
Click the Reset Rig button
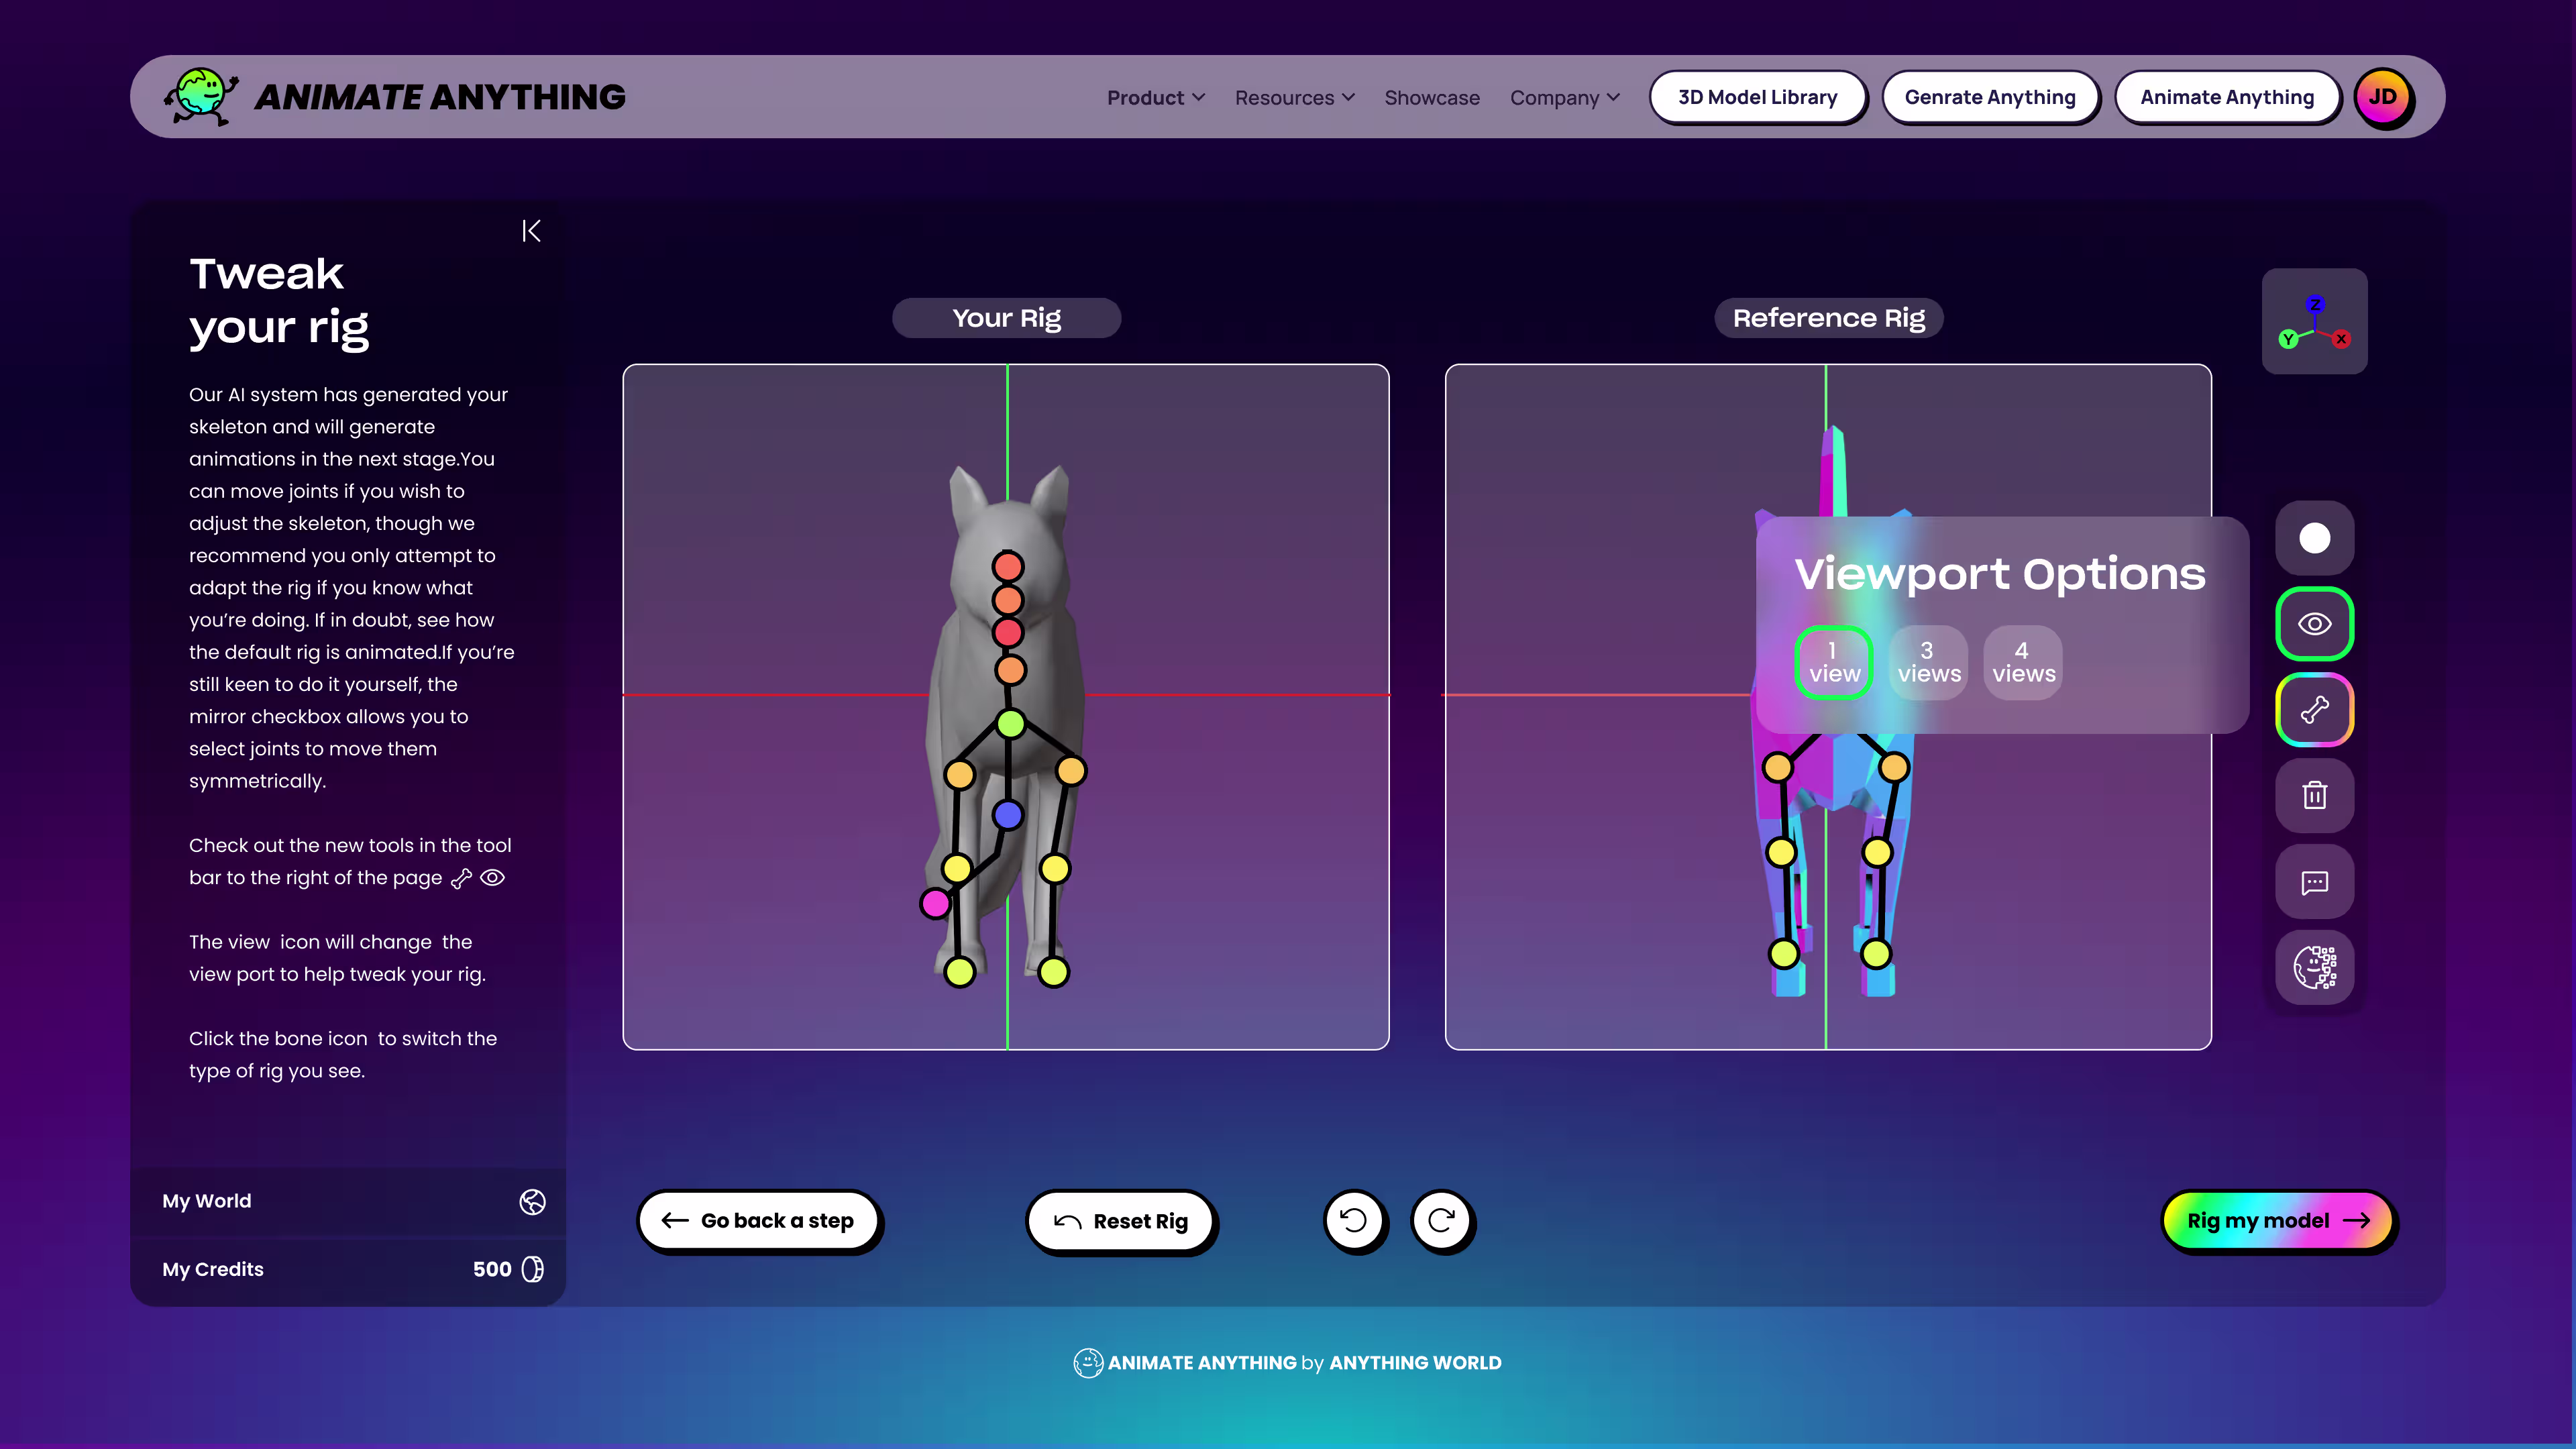[1121, 1221]
